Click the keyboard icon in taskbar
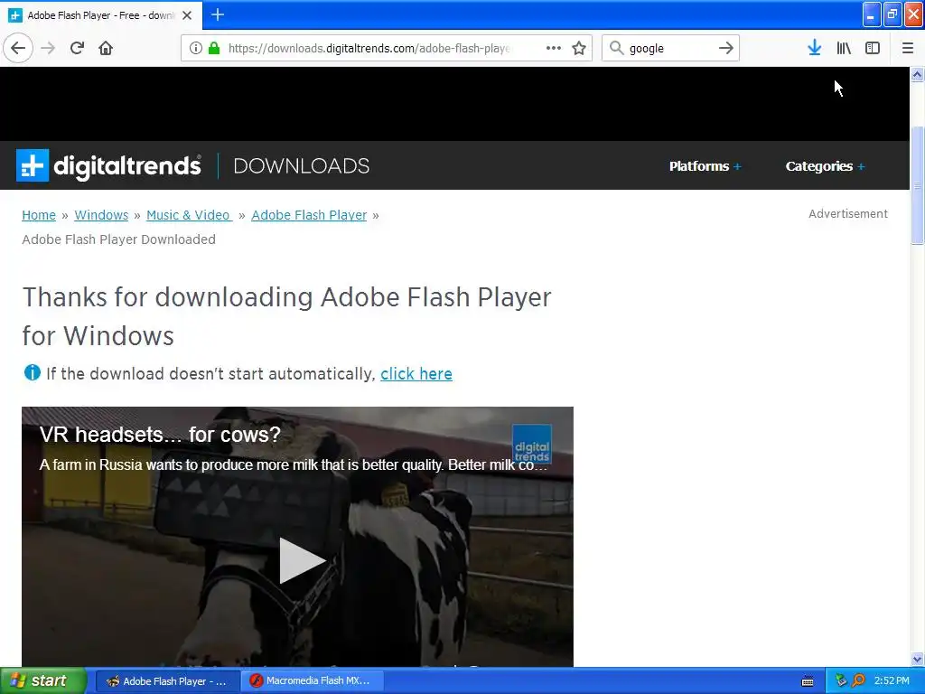925x694 pixels. click(808, 681)
